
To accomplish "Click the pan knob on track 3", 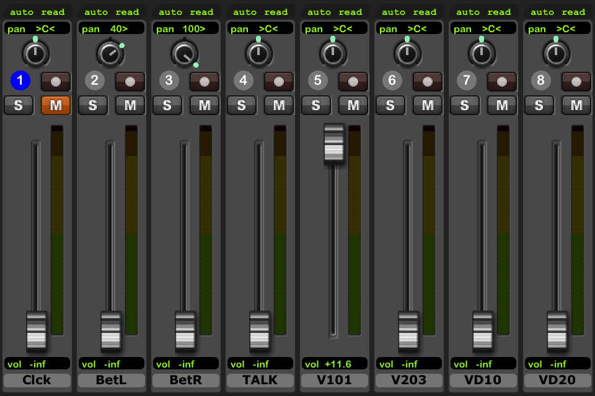I will 184,54.
